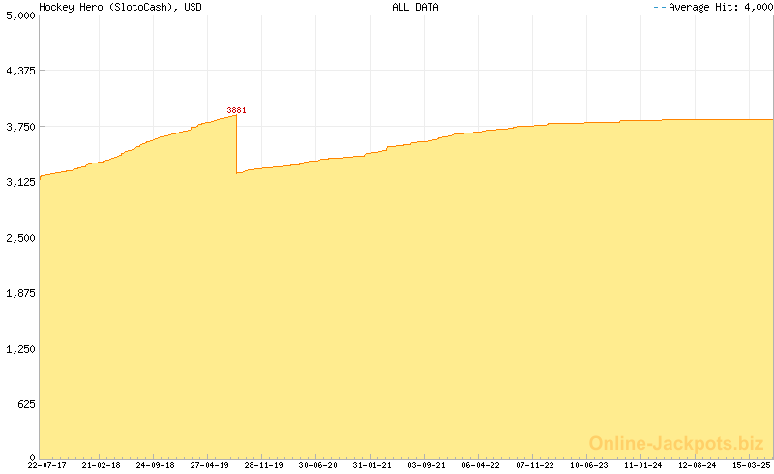Click the 2,500 y-axis value
This screenshot has width=774, height=474.
tap(20, 238)
